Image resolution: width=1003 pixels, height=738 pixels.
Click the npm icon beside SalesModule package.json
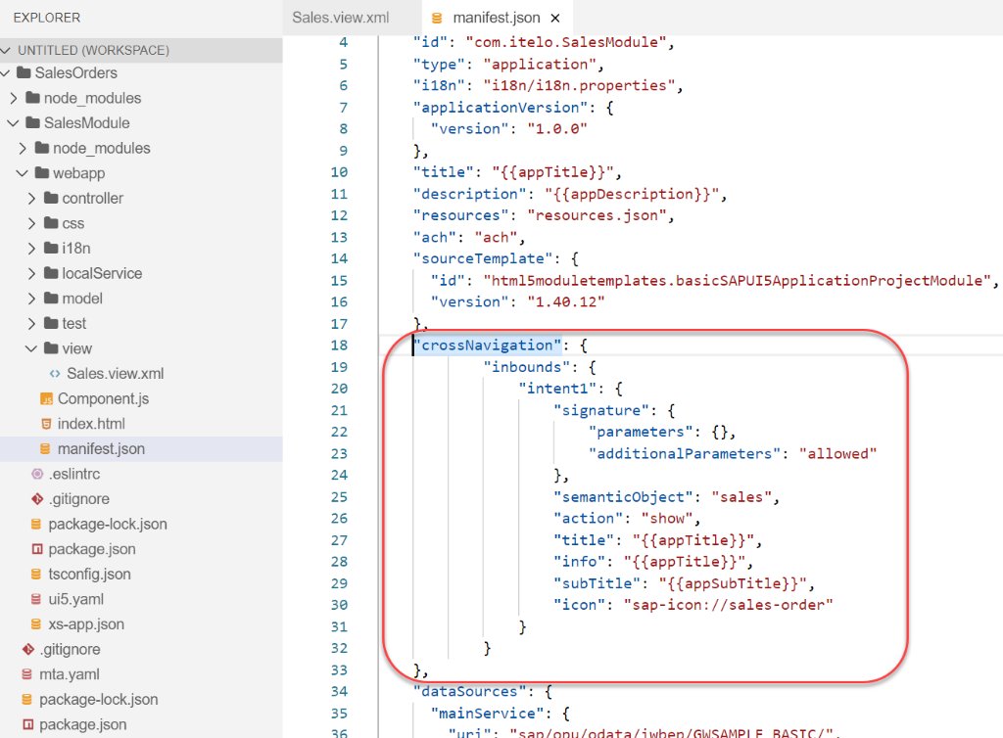coord(37,549)
